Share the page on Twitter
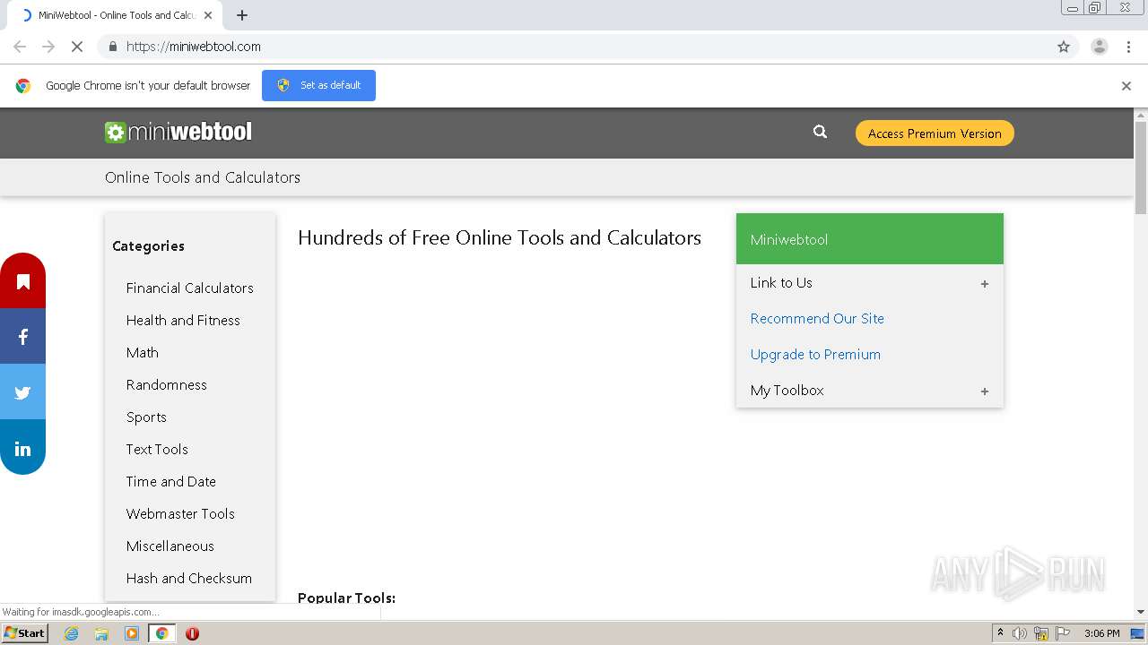The image size is (1148, 645). 22,392
